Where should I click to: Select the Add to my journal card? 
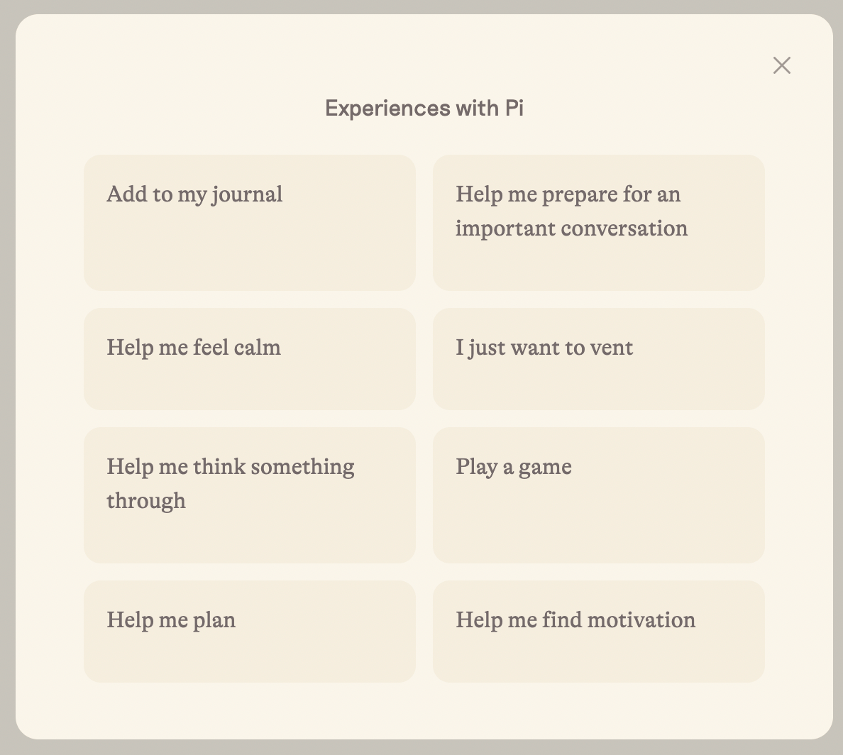(x=249, y=222)
